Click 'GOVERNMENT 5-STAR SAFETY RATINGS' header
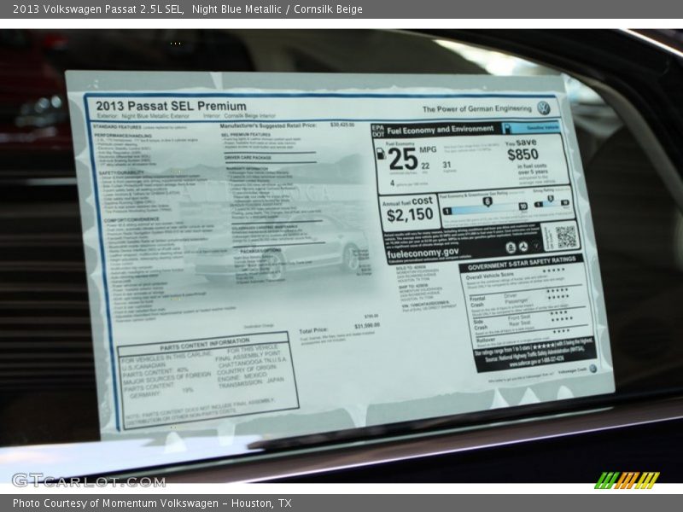This screenshot has height=512, width=683. (522, 264)
